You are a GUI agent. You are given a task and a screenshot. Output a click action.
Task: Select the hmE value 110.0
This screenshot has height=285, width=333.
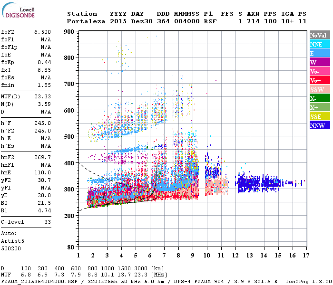click(x=43, y=172)
